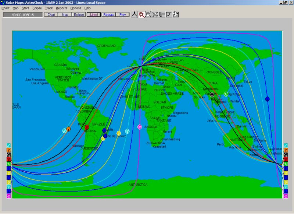Click the 90N00 085E15 coordinate field
The image size is (294, 214).
tap(22, 15)
